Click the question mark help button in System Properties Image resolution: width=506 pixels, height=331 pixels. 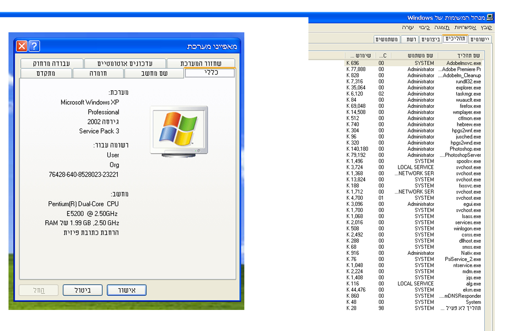pyautogui.click(x=34, y=46)
